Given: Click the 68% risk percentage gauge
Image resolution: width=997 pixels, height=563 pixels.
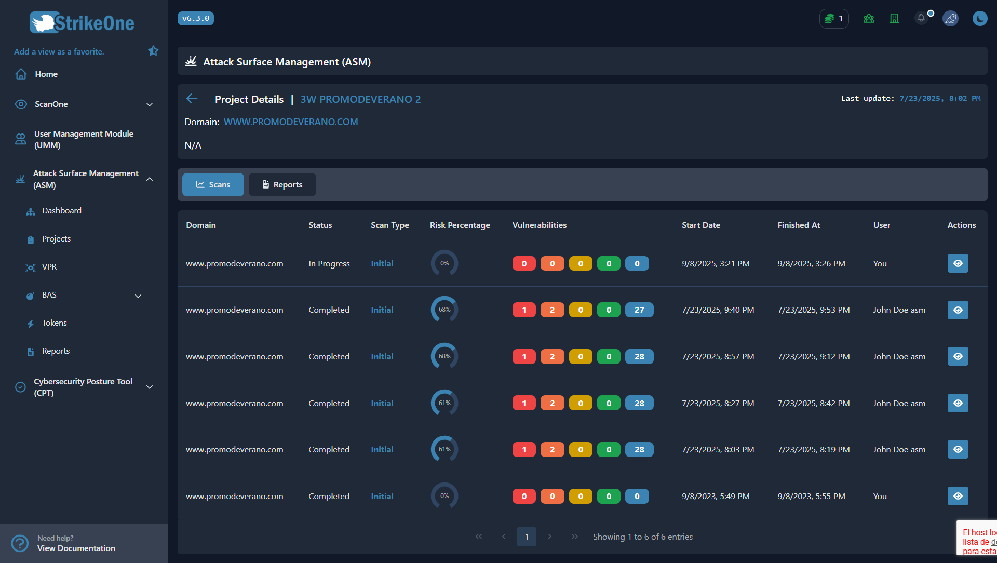Looking at the screenshot, I should [444, 310].
